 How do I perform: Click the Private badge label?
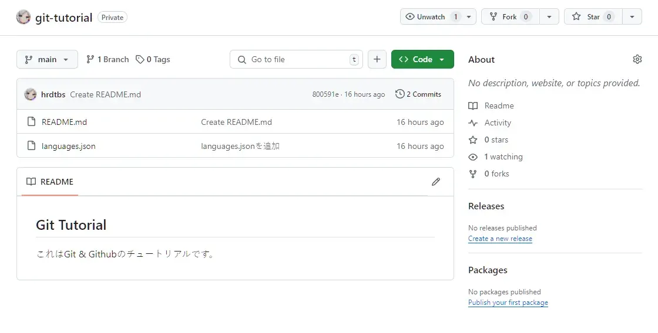coord(112,17)
